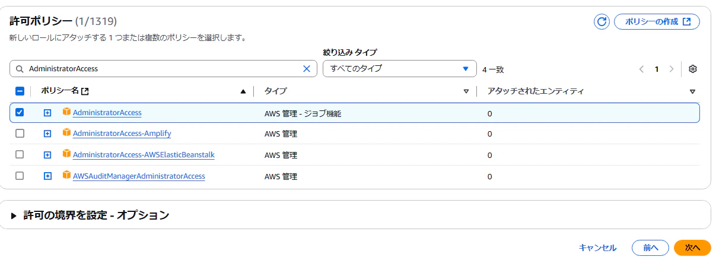Screen dimensions: 716x260
Task: Go to next page arrow
Action: (x=672, y=69)
